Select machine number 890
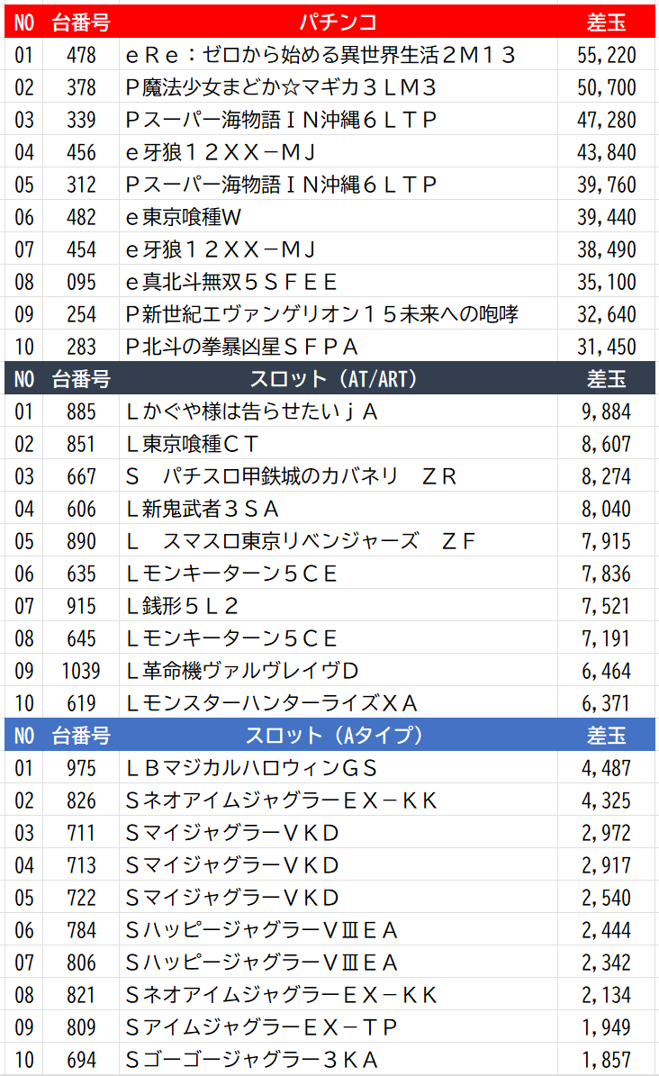659x1076 pixels. point(81,541)
